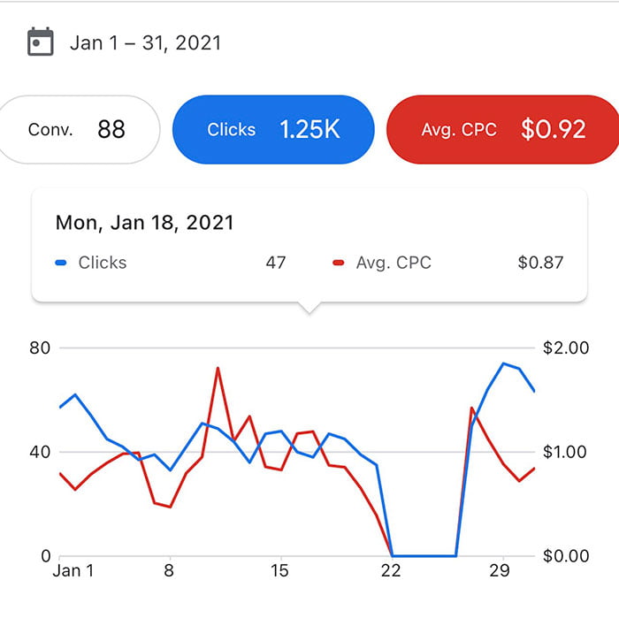Screen dimensions: 619x626
Task: Select the Jan 1 label on x-axis
Action: tap(73, 570)
